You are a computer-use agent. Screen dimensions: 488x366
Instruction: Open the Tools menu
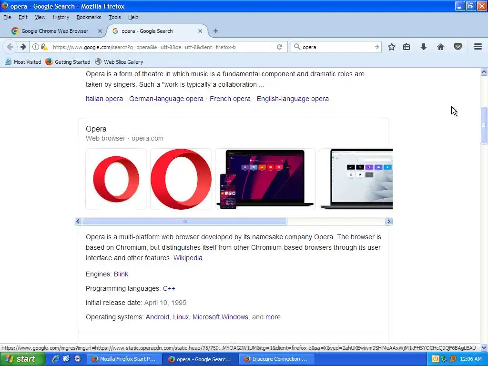pos(114,17)
